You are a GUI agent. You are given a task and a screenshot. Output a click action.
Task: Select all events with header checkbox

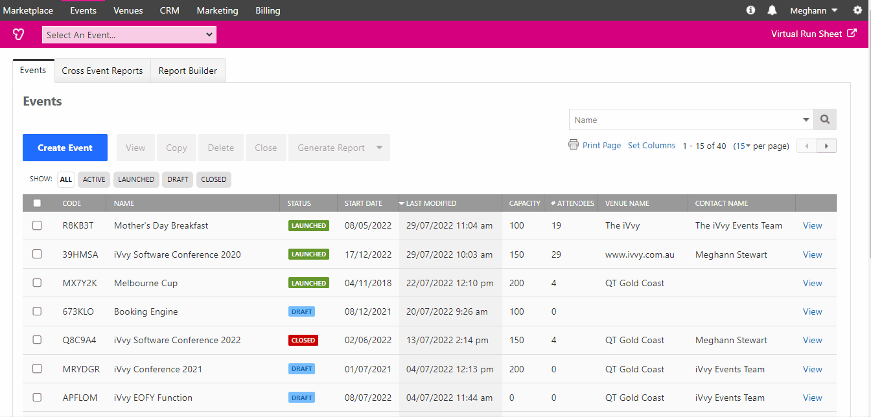coord(37,203)
